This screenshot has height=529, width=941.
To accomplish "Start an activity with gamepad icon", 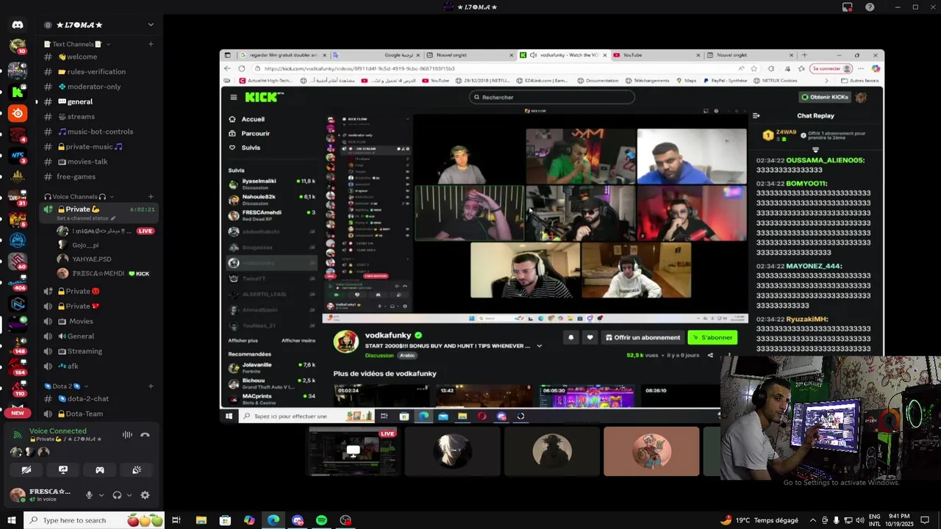I will pyautogui.click(x=100, y=470).
